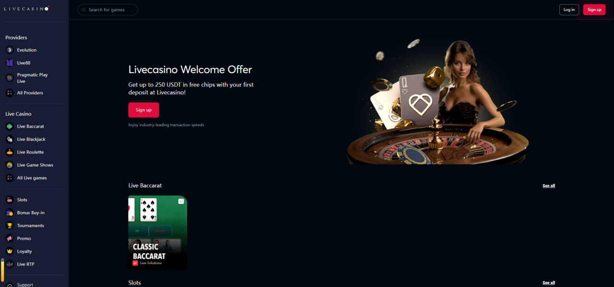Open the Loyalty crown icon
Screen dimensions: 614x287
pyautogui.click(x=9, y=251)
